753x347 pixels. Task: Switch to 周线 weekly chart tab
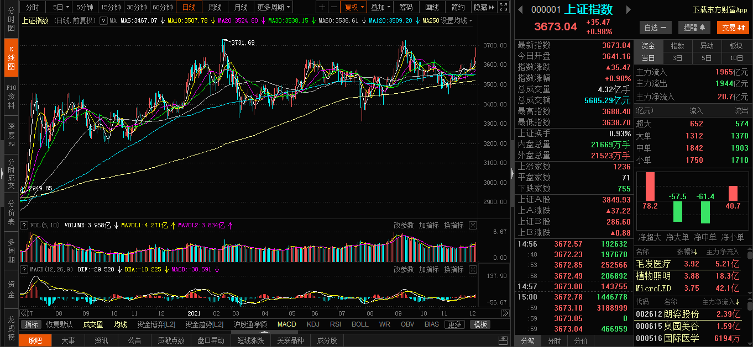[215, 7]
